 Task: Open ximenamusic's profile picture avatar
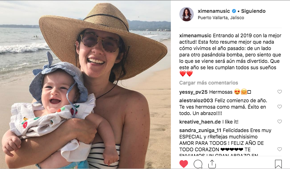[x=187, y=14]
